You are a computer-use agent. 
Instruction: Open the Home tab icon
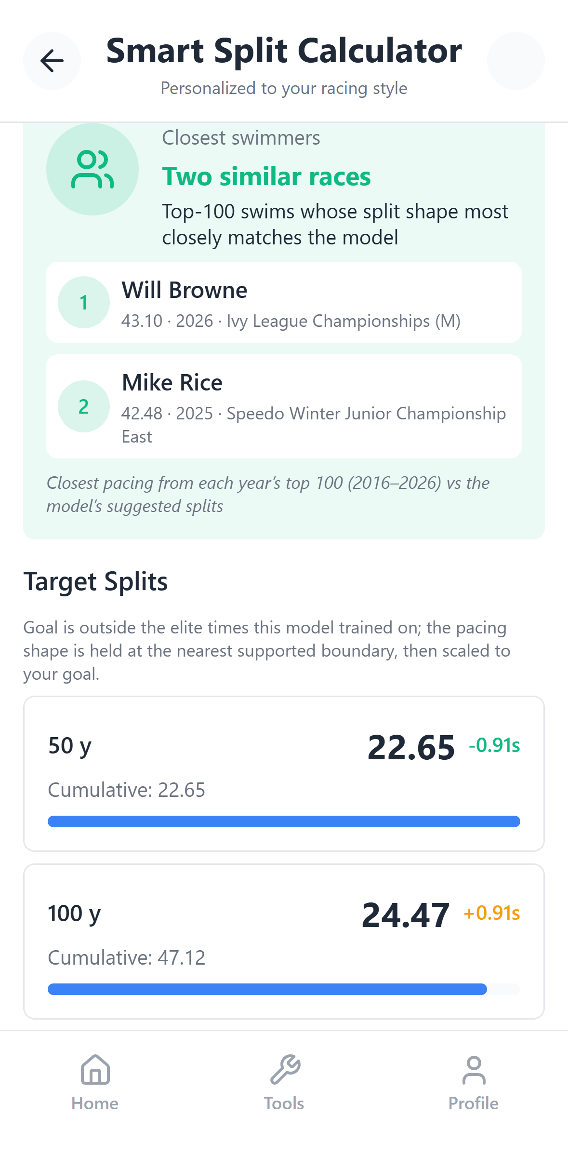pyautogui.click(x=95, y=1070)
